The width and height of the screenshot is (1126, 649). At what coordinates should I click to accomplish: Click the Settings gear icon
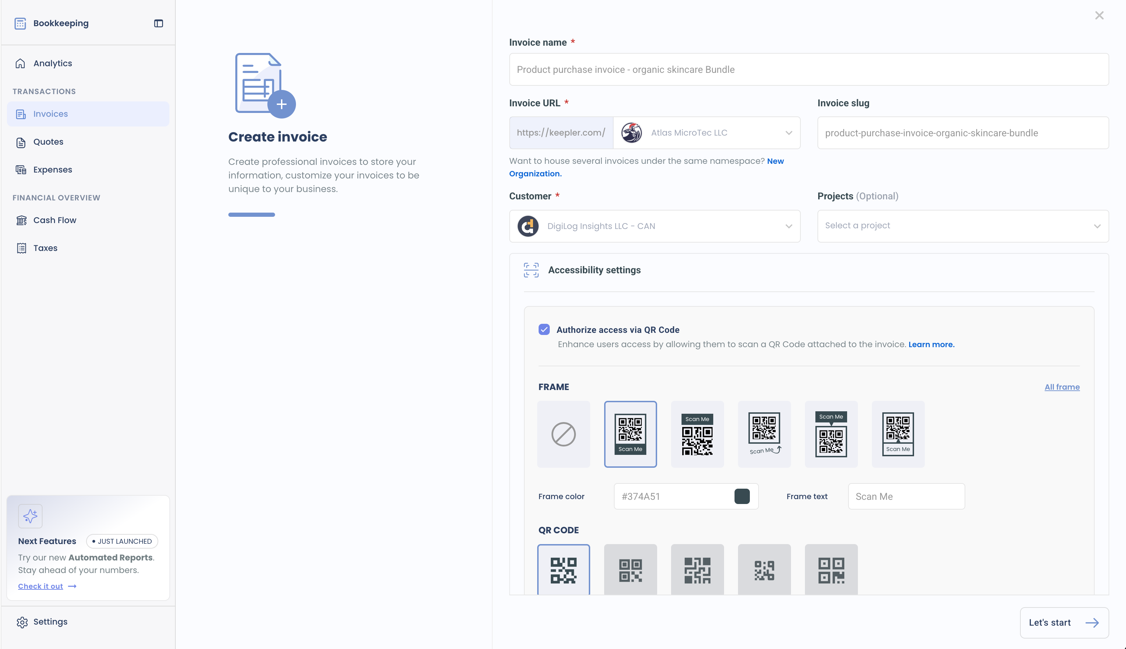click(x=23, y=621)
